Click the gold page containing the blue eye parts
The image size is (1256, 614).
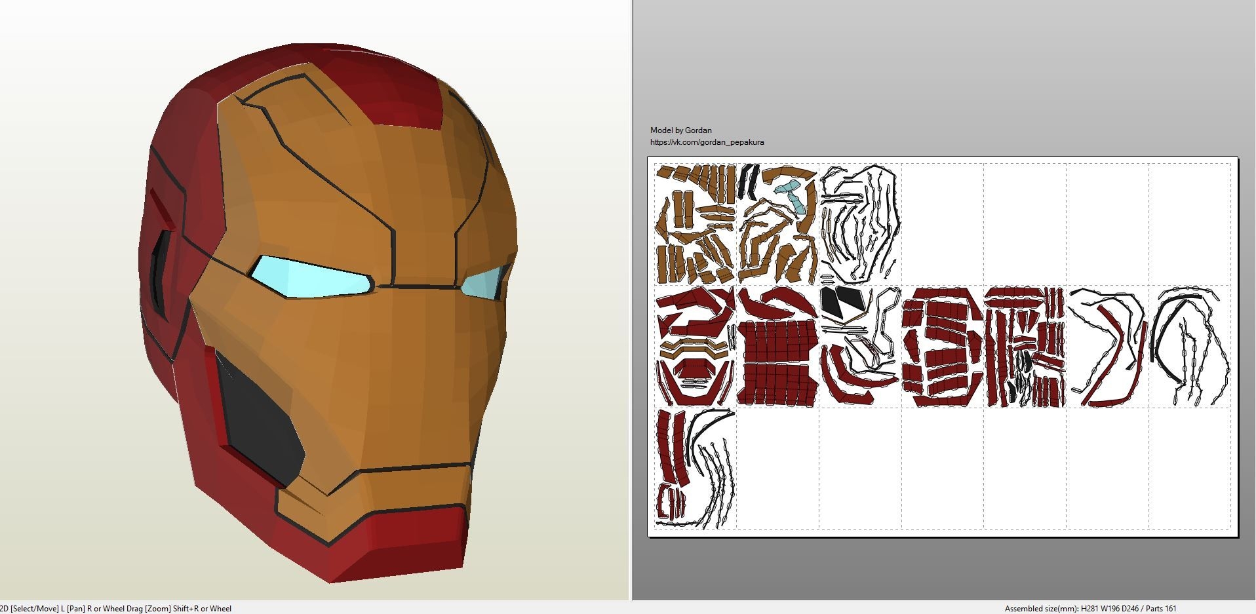[x=778, y=224]
